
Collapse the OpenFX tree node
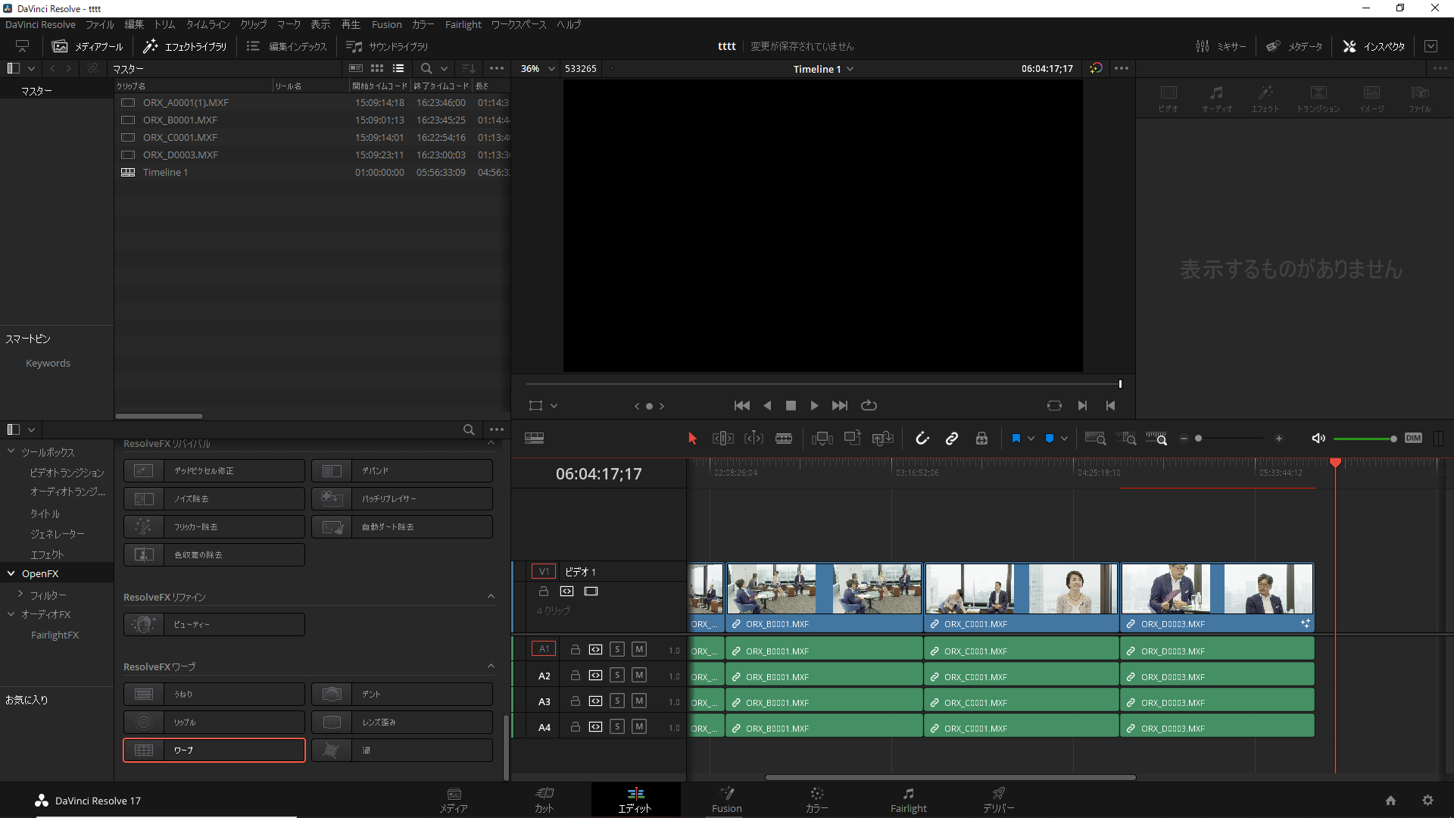(11, 574)
